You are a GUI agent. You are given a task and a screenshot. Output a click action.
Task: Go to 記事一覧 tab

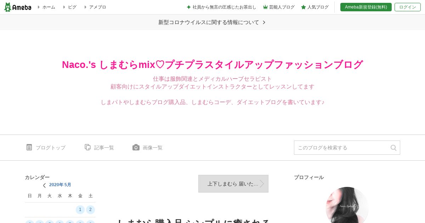click(104, 148)
